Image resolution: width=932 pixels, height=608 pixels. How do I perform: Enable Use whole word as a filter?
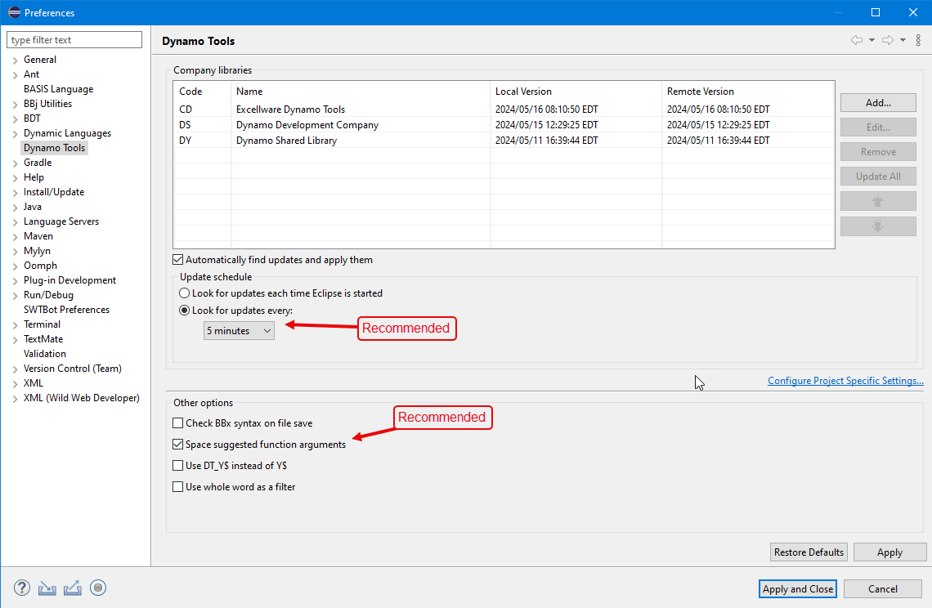(177, 487)
